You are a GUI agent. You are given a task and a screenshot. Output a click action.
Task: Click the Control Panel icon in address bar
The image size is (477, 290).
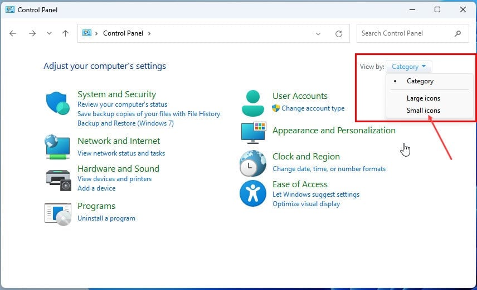click(x=87, y=33)
